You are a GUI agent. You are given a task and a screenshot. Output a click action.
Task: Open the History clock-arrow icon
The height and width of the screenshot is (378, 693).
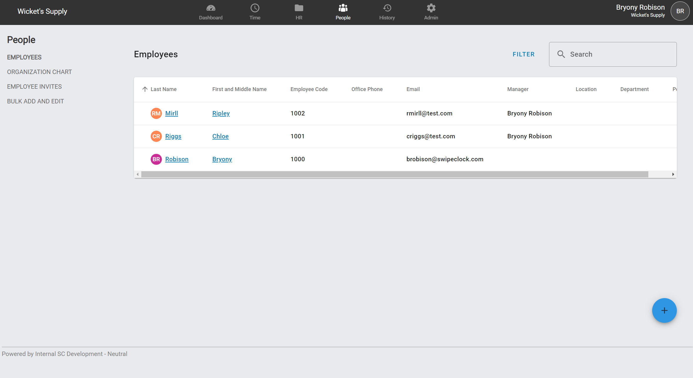pyautogui.click(x=387, y=8)
